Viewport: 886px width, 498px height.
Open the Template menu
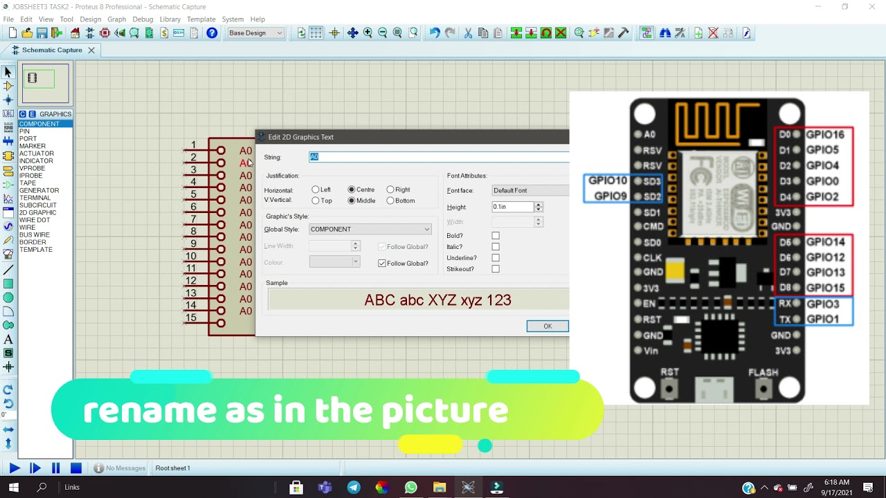(x=201, y=19)
